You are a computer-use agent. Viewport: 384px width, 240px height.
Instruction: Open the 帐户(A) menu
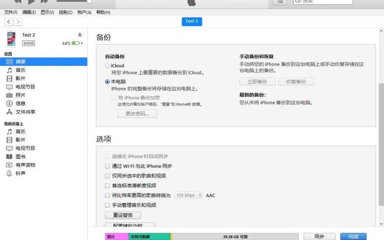(x=84, y=12)
